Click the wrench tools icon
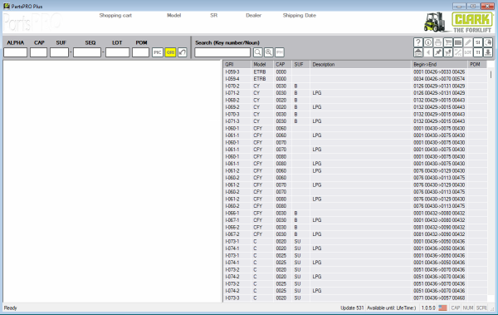 (x=458, y=52)
